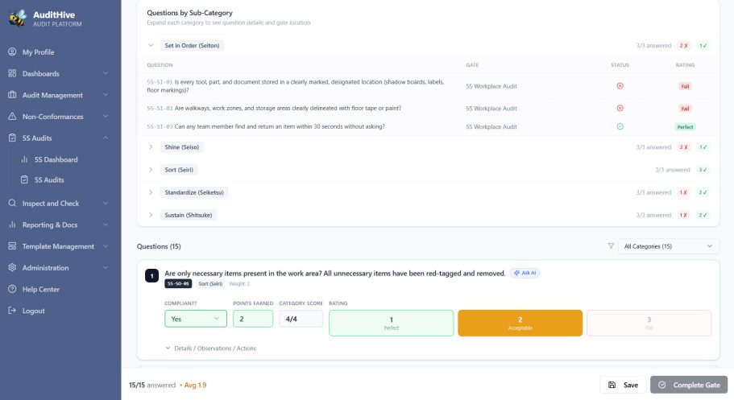Click the 3 ✓ pass count for Sort (Seiri)
The image size is (734, 400).
tap(703, 170)
